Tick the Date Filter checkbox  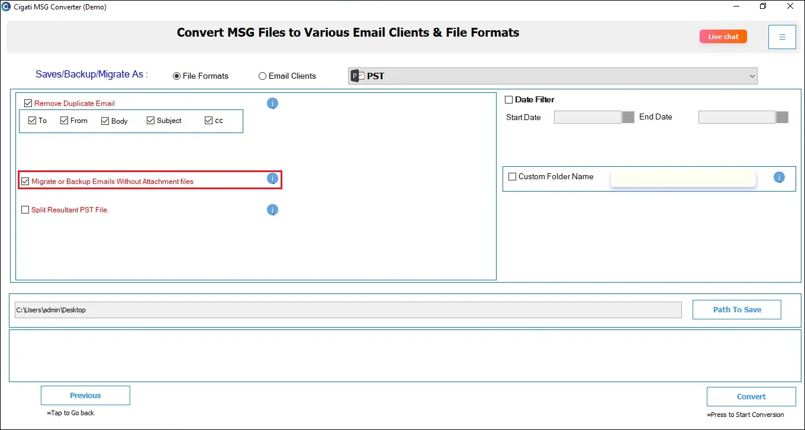coord(508,100)
